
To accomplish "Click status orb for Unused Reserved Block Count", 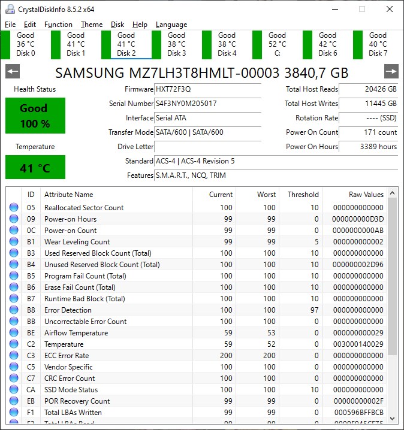I will pos(14,264).
